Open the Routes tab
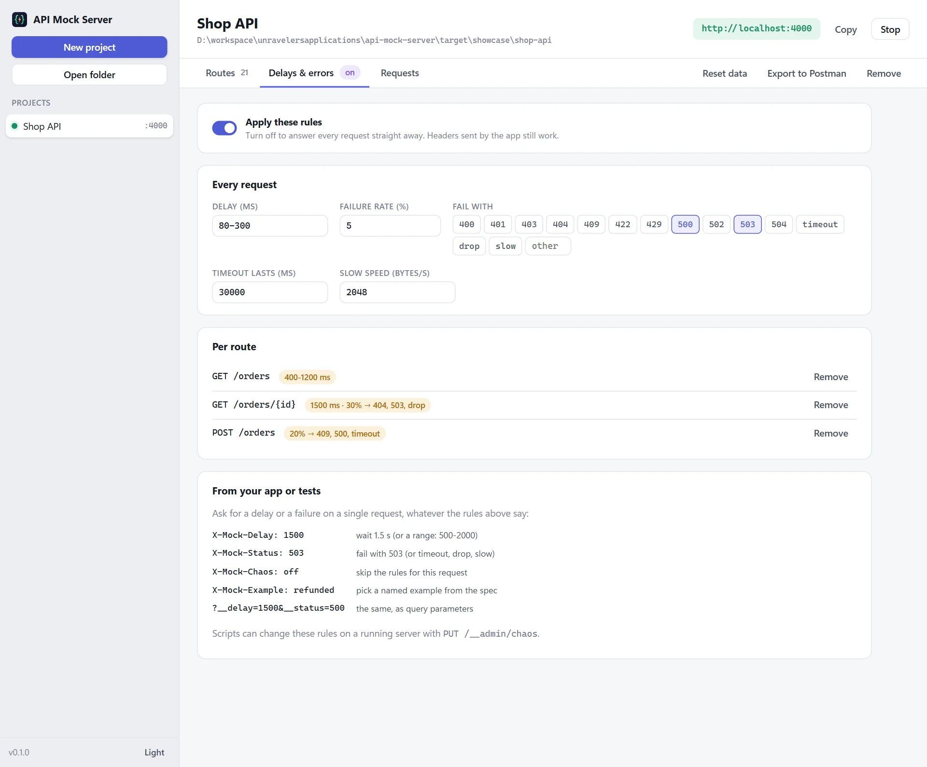This screenshot has width=927, height=767. click(x=227, y=73)
